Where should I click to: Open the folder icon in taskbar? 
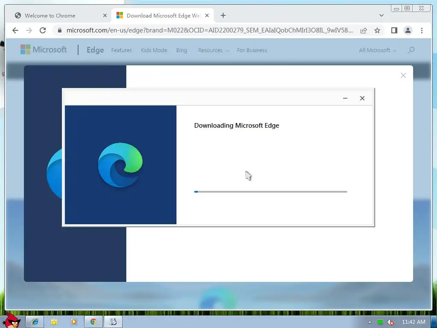[x=54, y=322]
